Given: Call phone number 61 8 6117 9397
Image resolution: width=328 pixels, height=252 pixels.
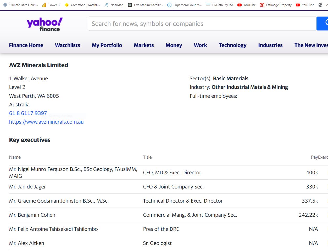Looking at the screenshot, I should click(28, 113).
